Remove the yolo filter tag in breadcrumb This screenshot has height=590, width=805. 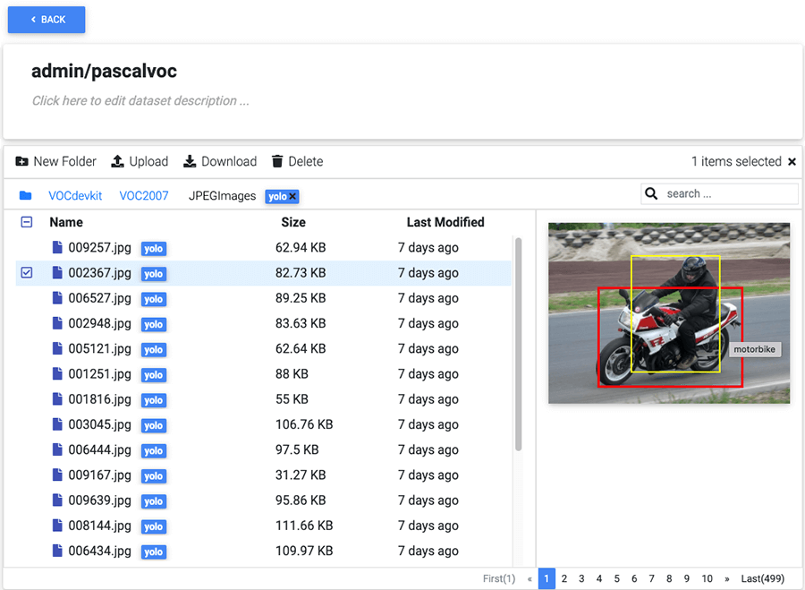tap(292, 196)
